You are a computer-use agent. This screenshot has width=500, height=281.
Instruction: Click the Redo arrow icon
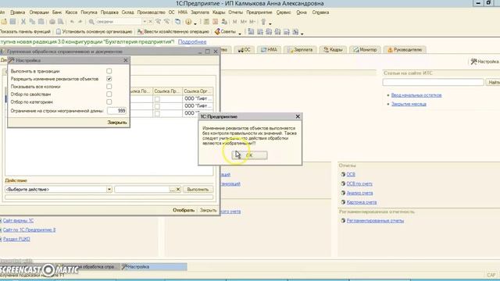pos(80,22)
